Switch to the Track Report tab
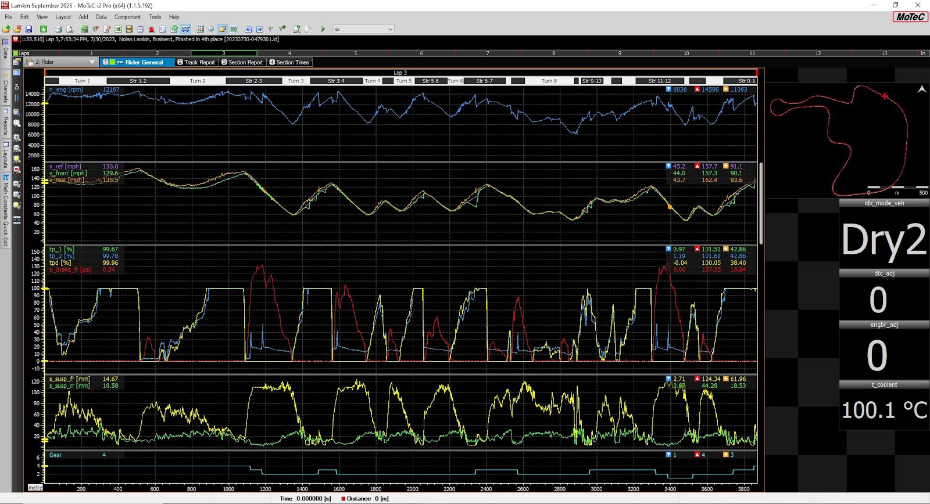Screen dimensions: 930x504 click(x=196, y=62)
